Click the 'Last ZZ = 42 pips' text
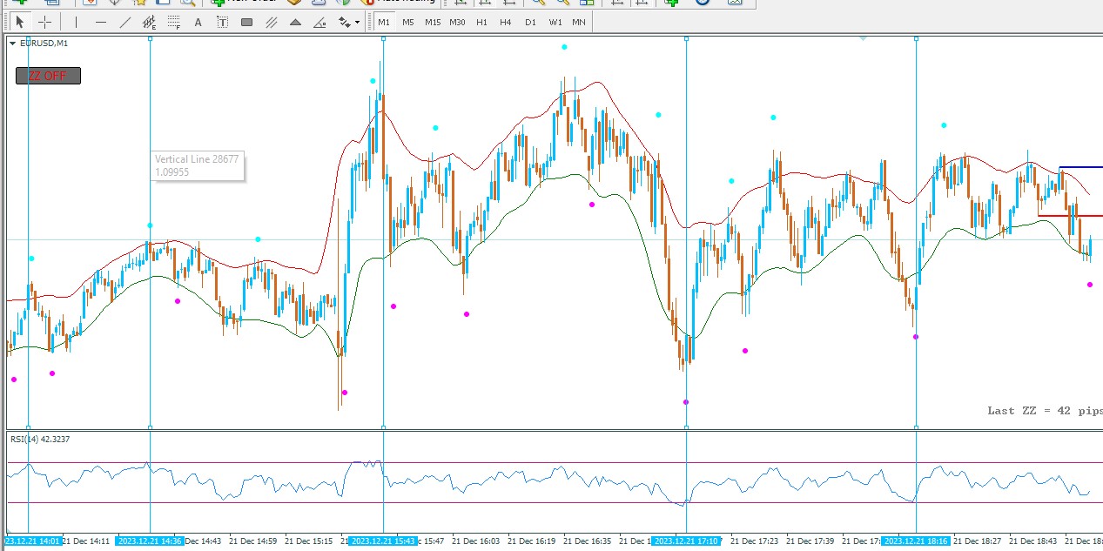The width and height of the screenshot is (1103, 551). [1045, 410]
